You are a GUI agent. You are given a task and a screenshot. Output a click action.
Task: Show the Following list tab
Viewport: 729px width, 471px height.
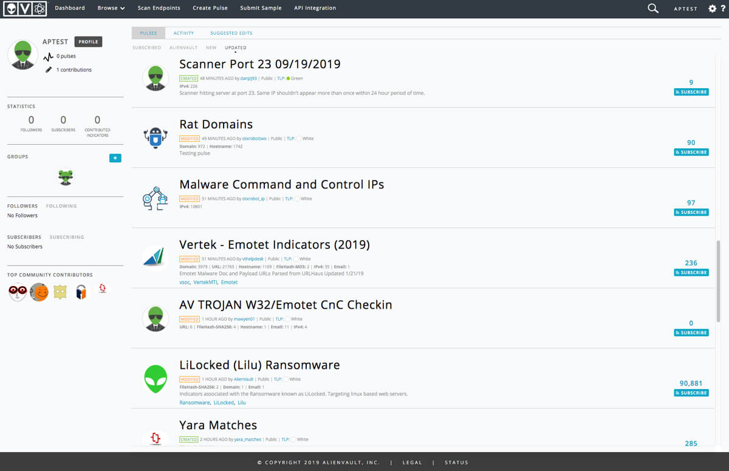[61, 206]
